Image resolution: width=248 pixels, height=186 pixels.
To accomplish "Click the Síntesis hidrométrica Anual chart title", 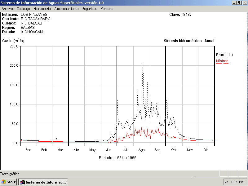I will [189, 41].
